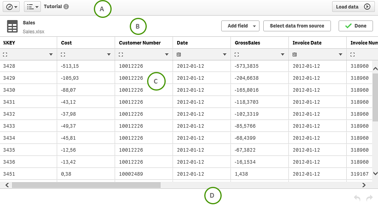Image resolution: width=378 pixels, height=205 pixels.
Task: Open the compass navigation menu
Action: tap(10, 7)
